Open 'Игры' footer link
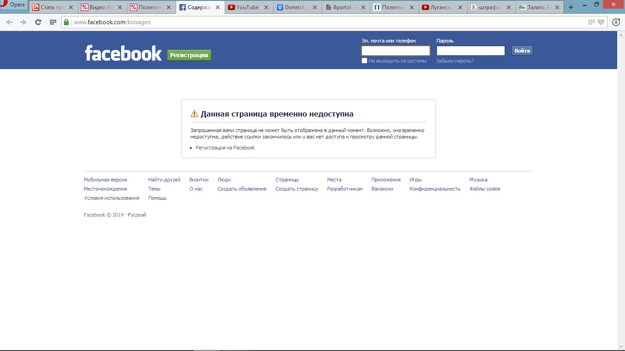The width and height of the screenshot is (625, 351). (x=415, y=180)
